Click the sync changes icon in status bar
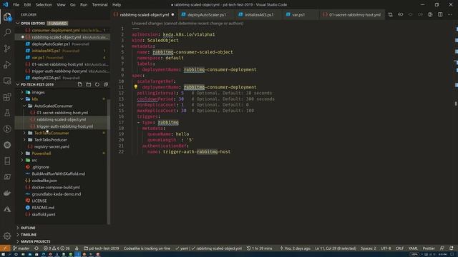The height and width of the screenshot is (257, 458). 36,248
